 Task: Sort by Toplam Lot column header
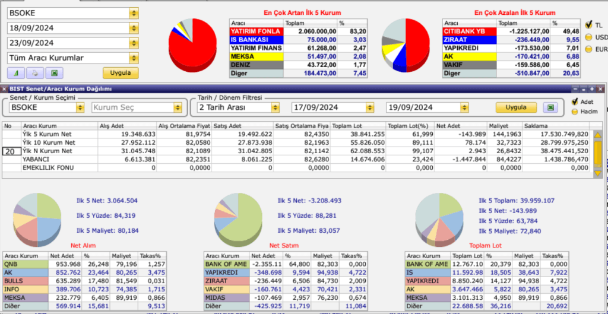coord(358,126)
